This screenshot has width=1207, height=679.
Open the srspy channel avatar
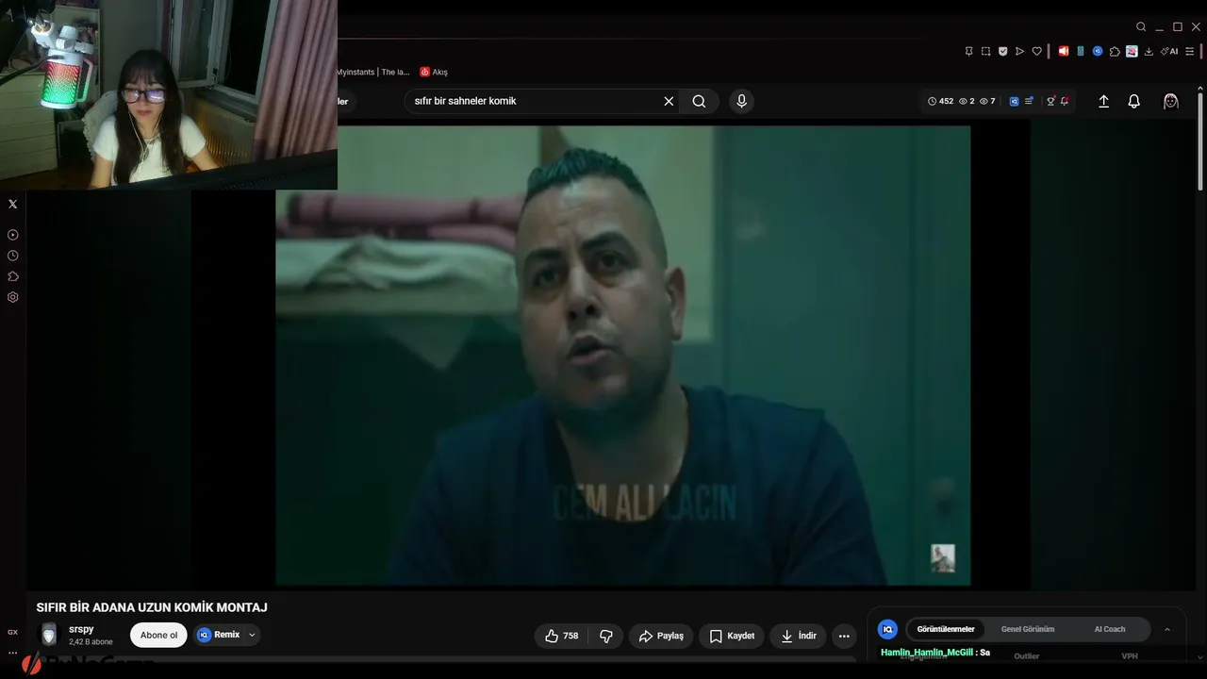coord(49,635)
